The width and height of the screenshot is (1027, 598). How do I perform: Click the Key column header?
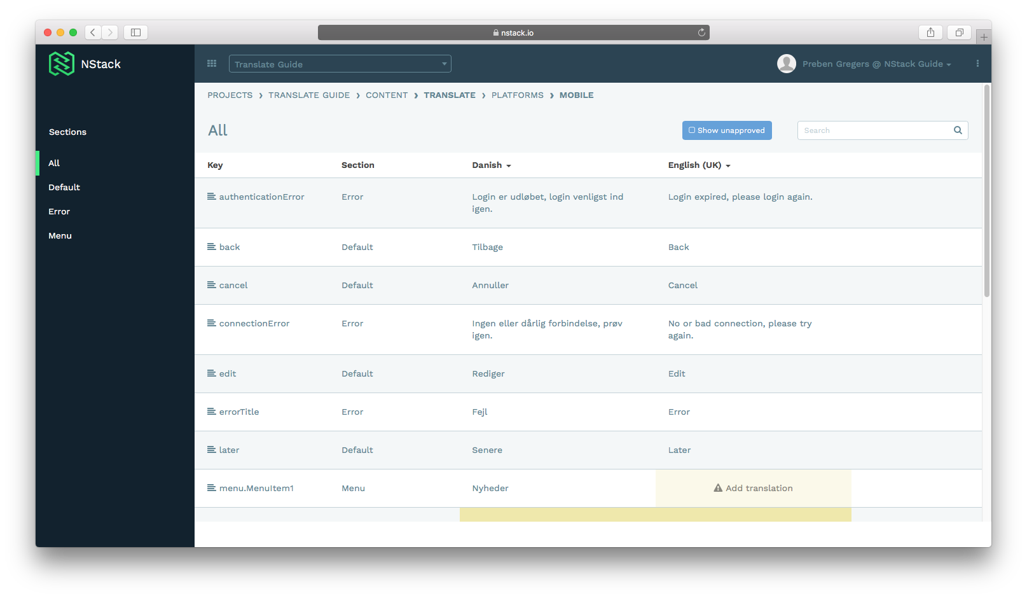tap(215, 165)
